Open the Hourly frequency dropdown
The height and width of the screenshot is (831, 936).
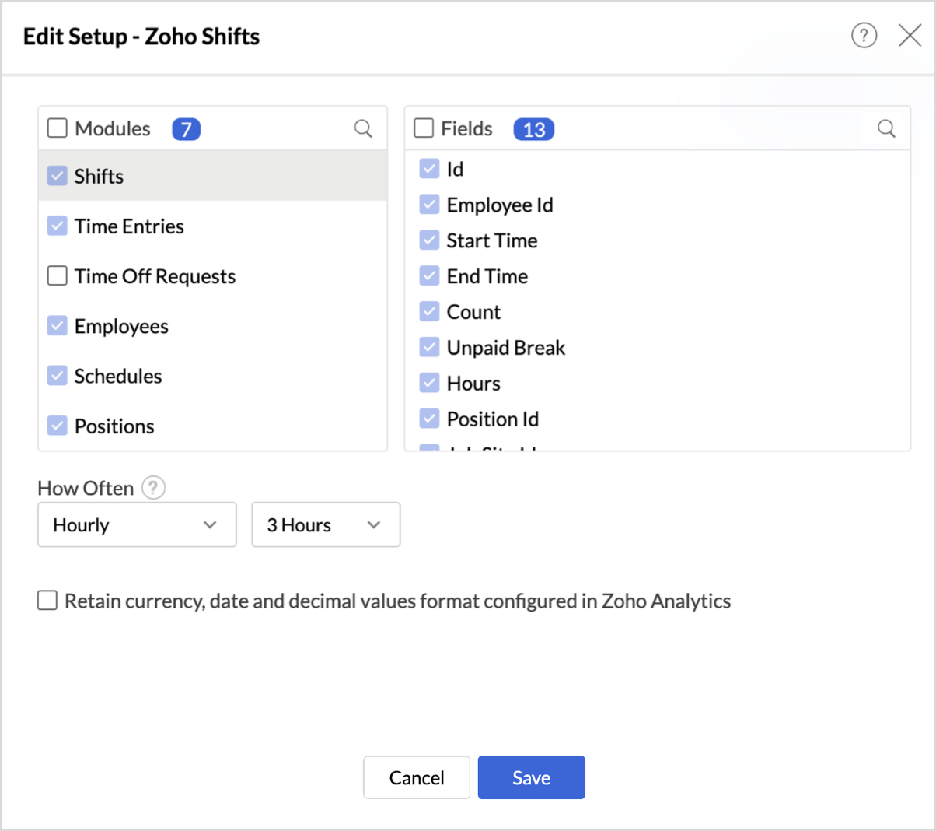point(137,525)
